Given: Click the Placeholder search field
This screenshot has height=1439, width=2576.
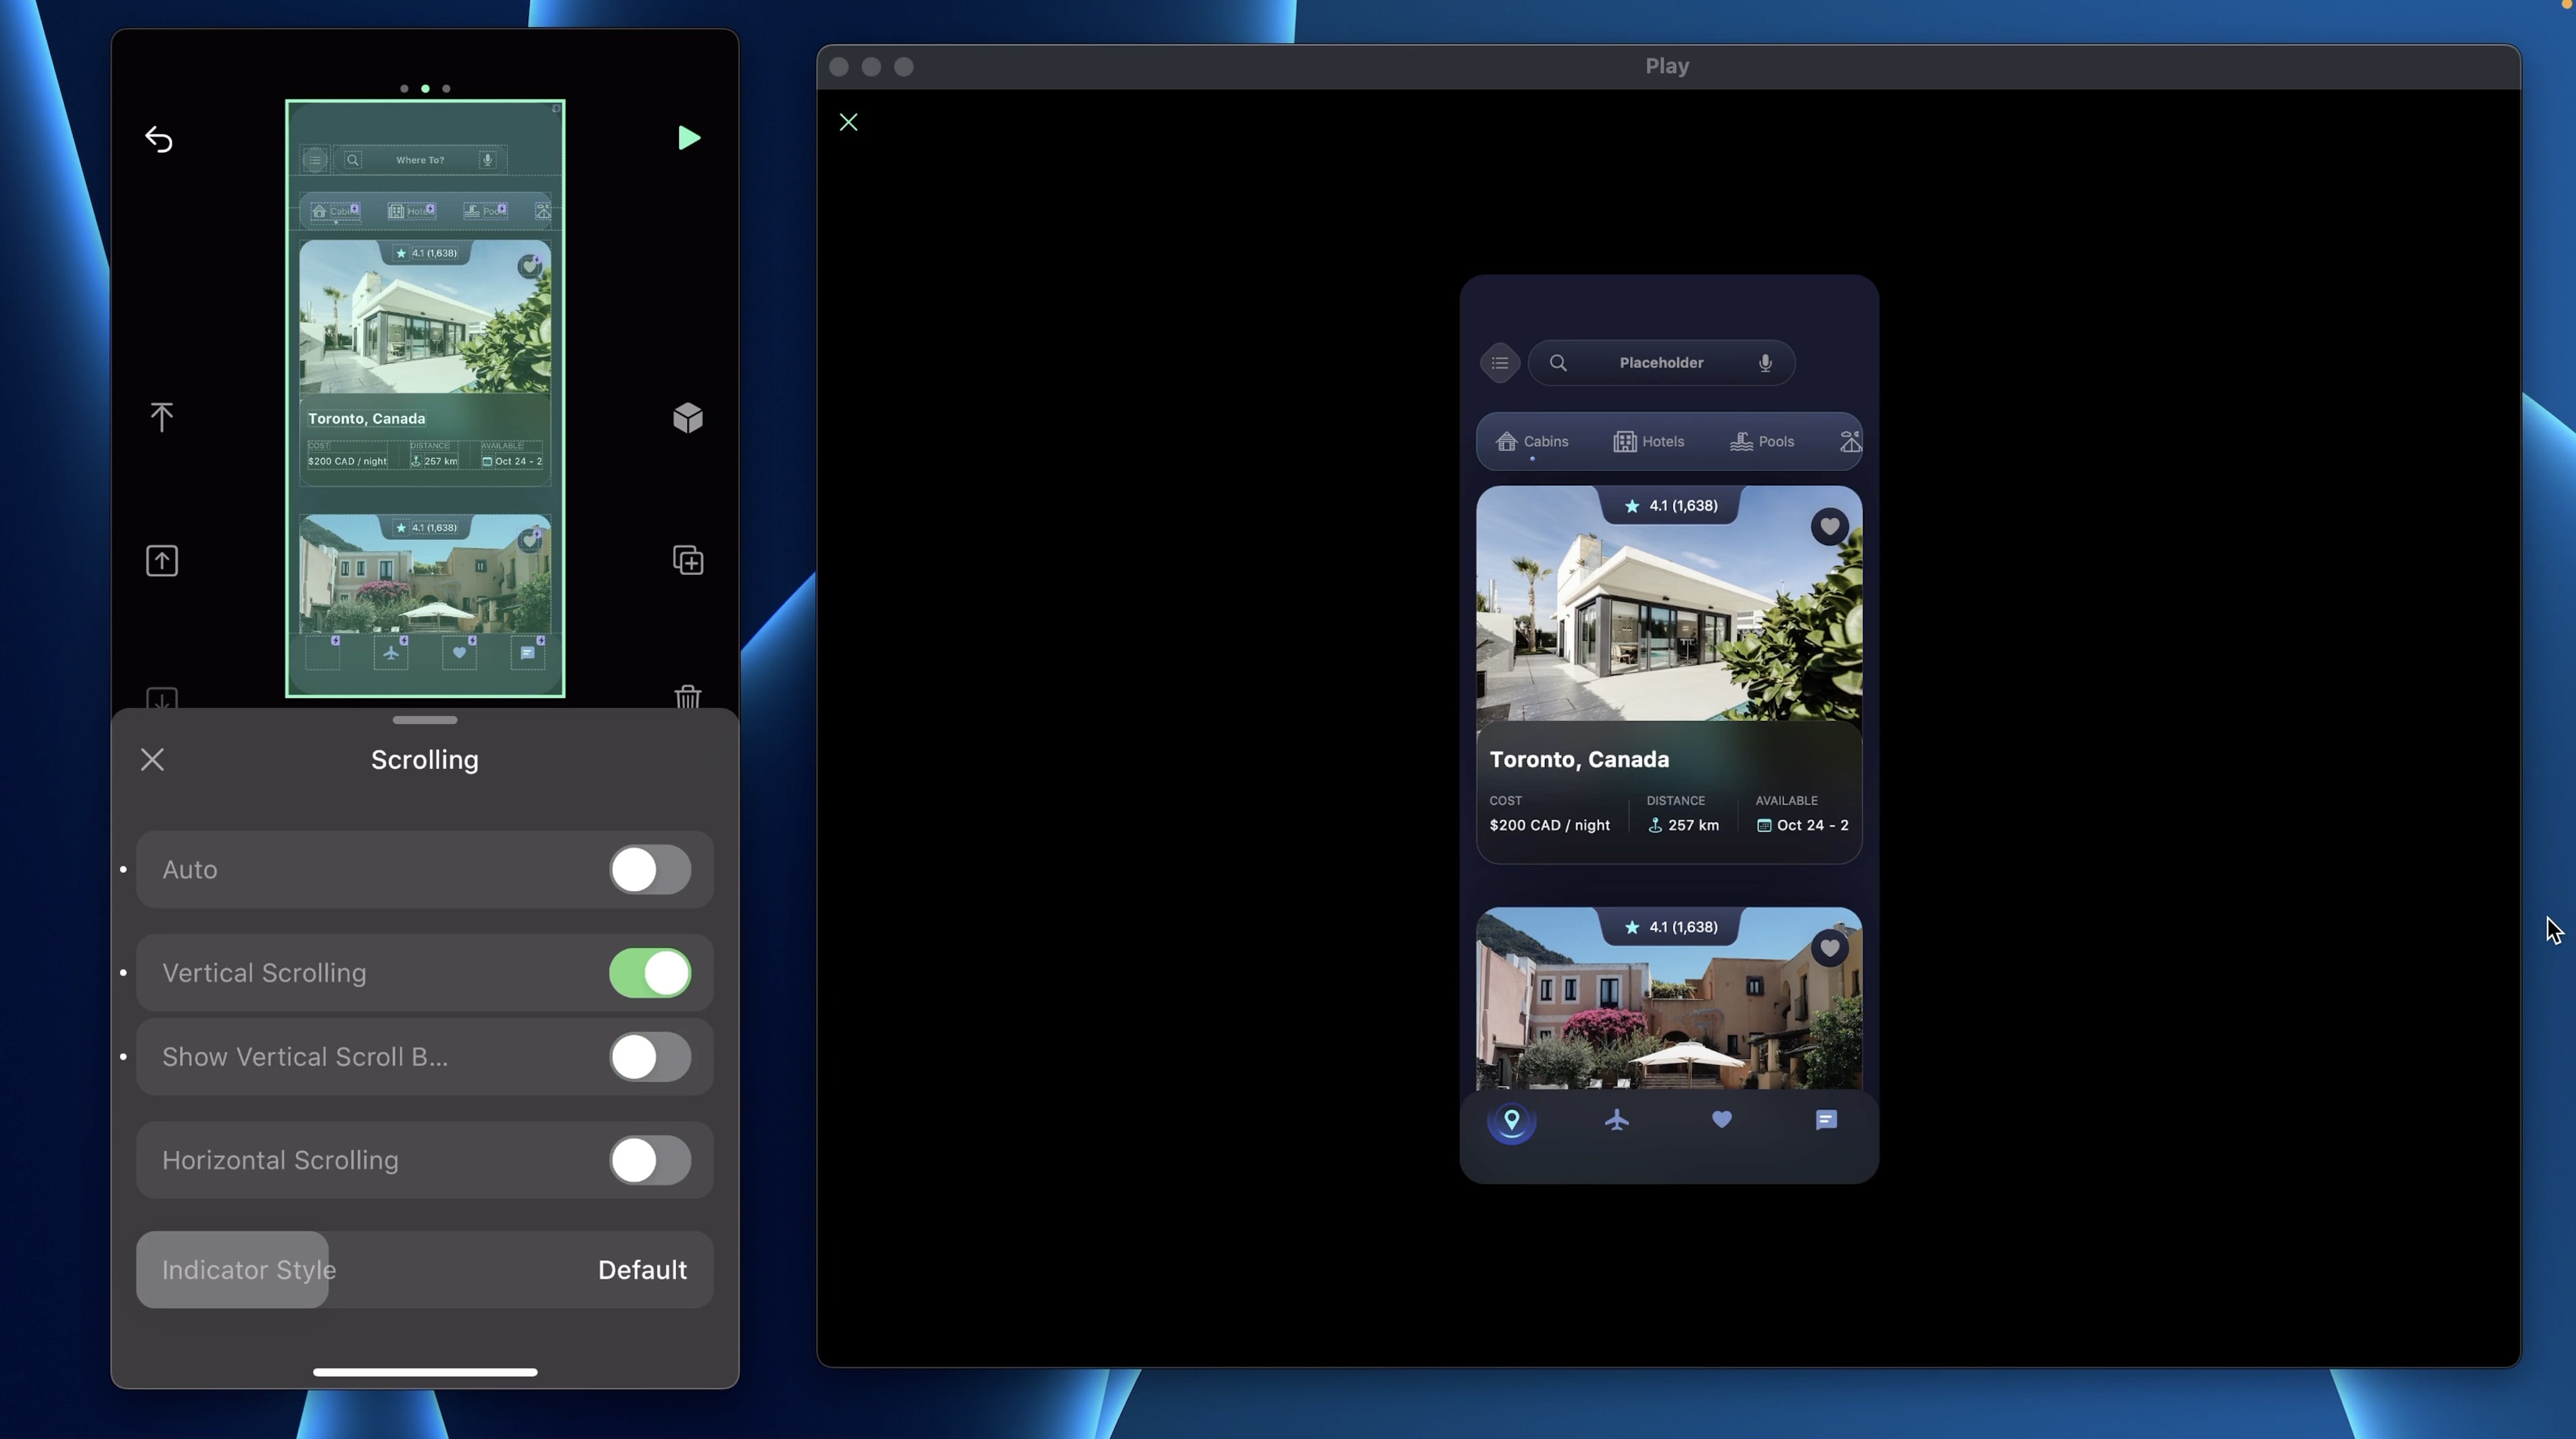Looking at the screenshot, I should point(1661,363).
